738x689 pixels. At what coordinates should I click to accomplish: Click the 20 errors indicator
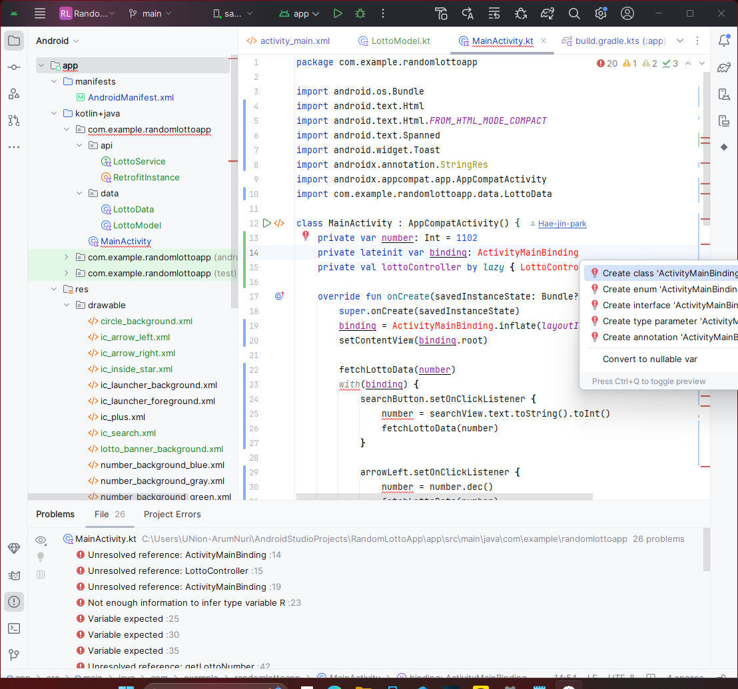pos(607,63)
